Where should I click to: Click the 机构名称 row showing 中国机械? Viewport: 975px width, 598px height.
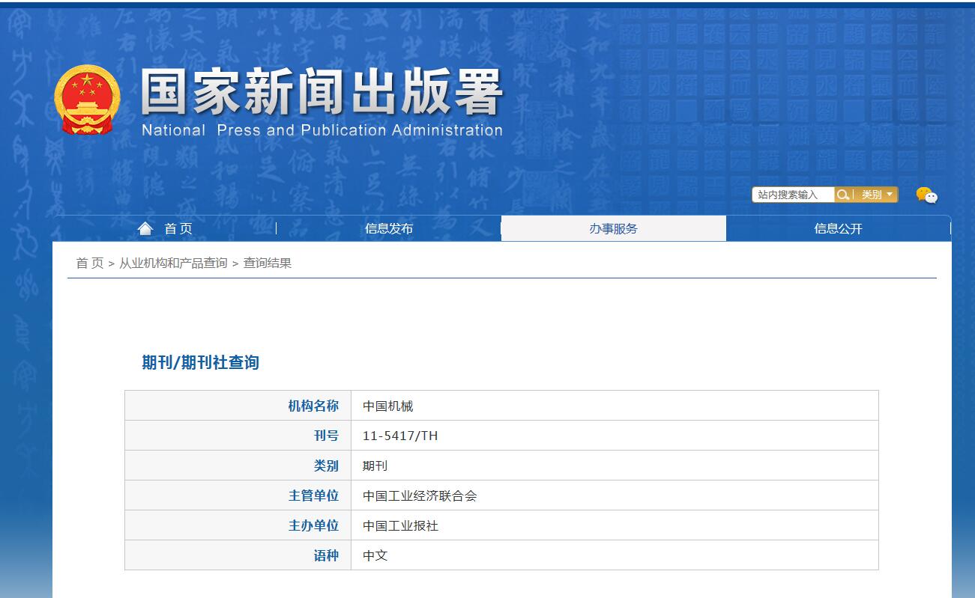pyautogui.click(x=387, y=405)
